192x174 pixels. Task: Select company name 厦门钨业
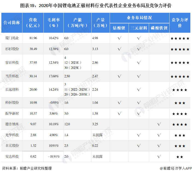(x=12, y=38)
